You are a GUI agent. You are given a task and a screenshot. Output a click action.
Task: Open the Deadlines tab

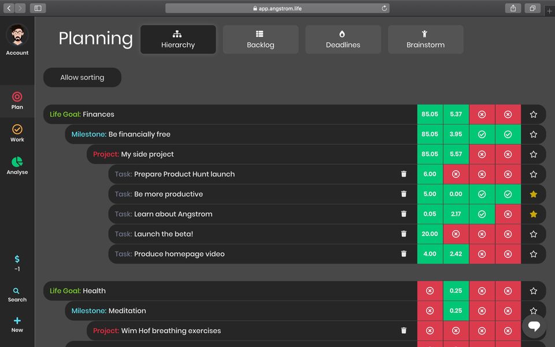coord(343,39)
